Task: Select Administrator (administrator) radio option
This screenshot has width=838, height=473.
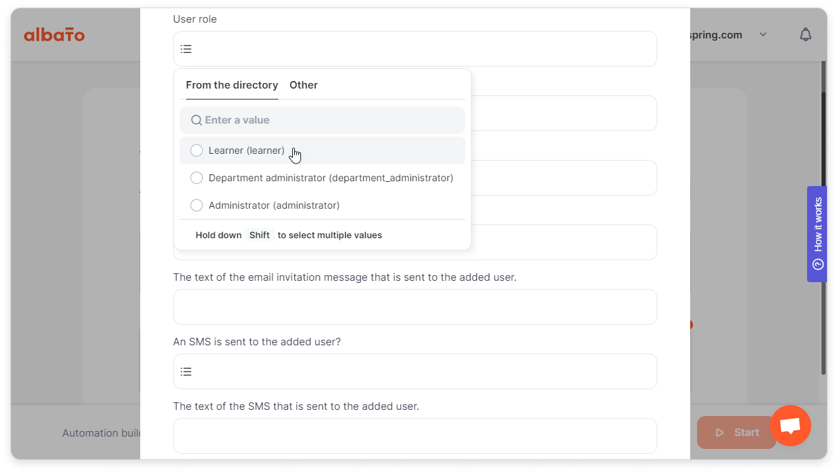Action: [197, 205]
